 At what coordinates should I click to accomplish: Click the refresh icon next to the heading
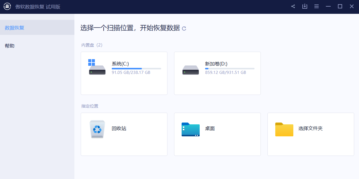pos(184,29)
